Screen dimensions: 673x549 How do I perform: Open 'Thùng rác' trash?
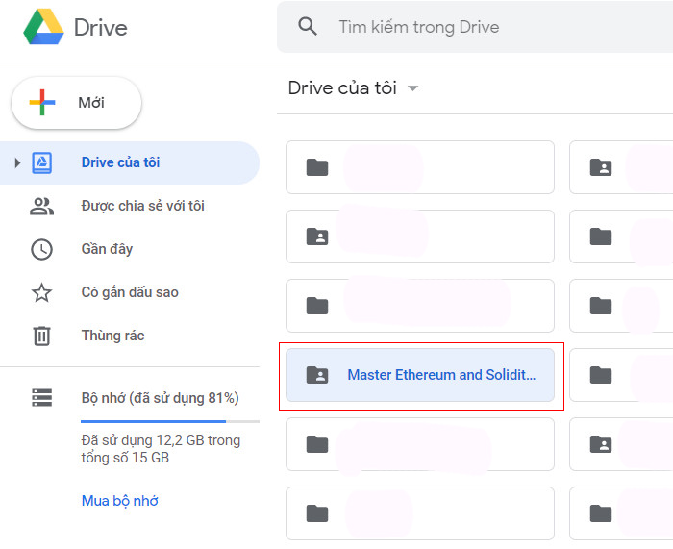tap(130, 336)
